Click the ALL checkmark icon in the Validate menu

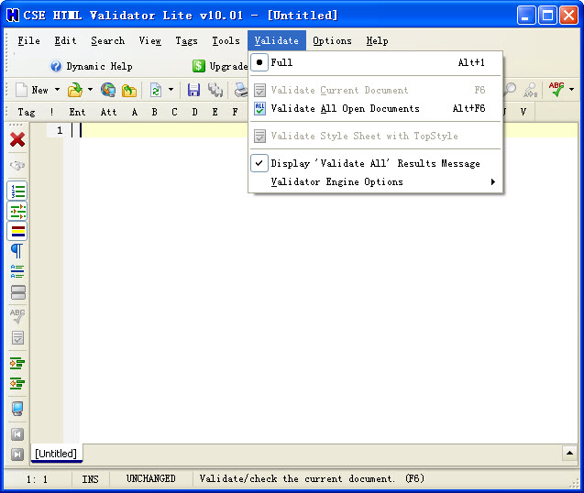[x=259, y=108]
